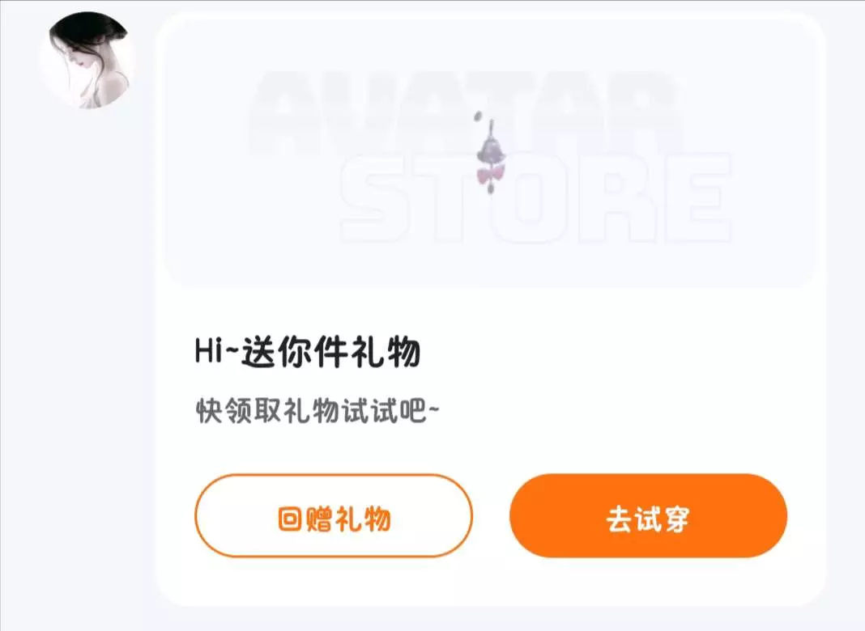865x631 pixels.
Task: Open the sender's round profile avatar
Action: [87, 60]
